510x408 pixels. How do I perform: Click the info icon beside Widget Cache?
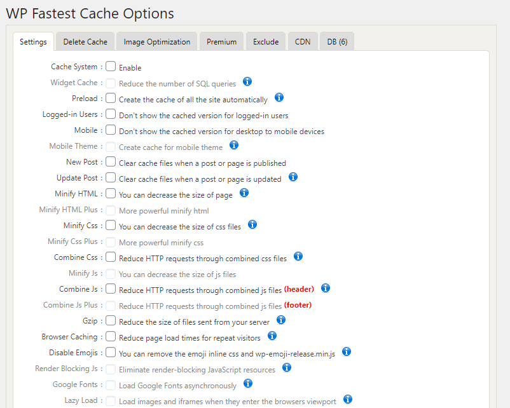(247, 82)
